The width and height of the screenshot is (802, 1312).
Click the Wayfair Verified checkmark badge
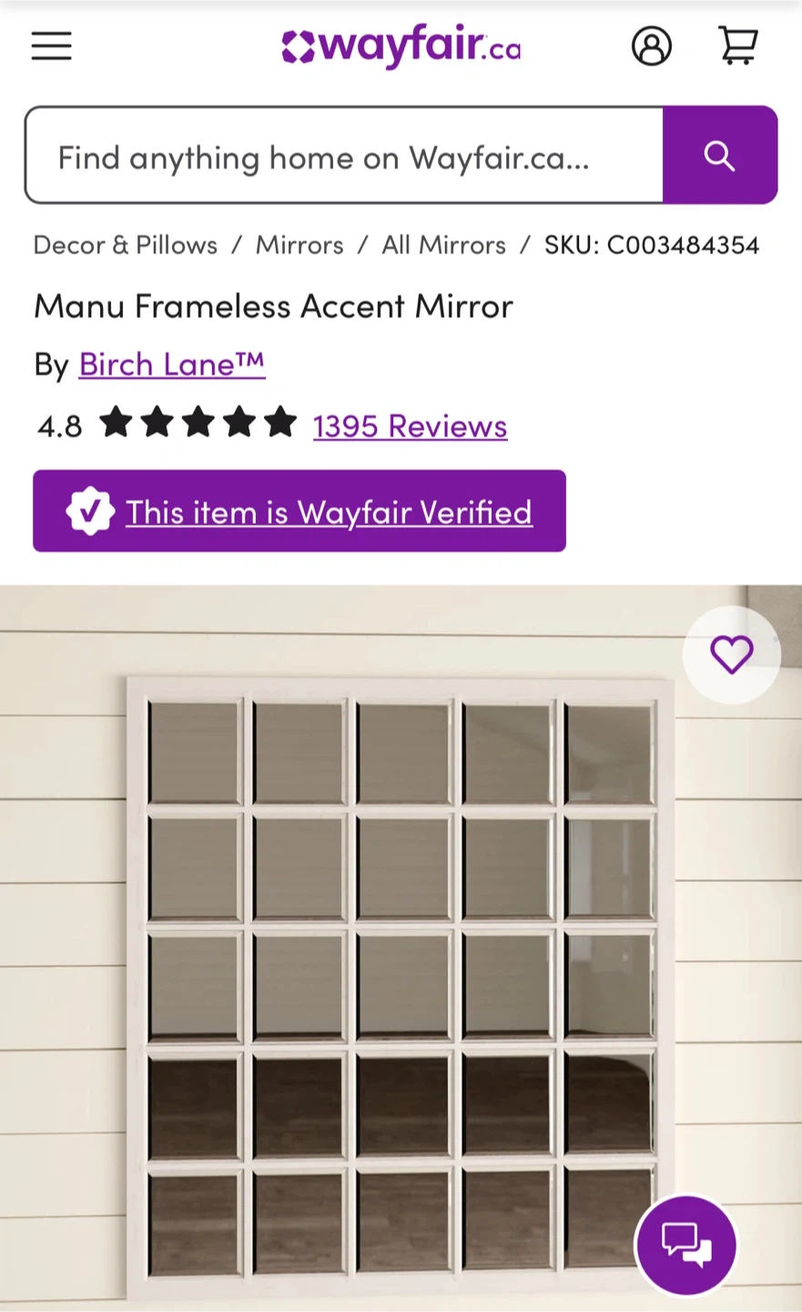[x=90, y=512]
